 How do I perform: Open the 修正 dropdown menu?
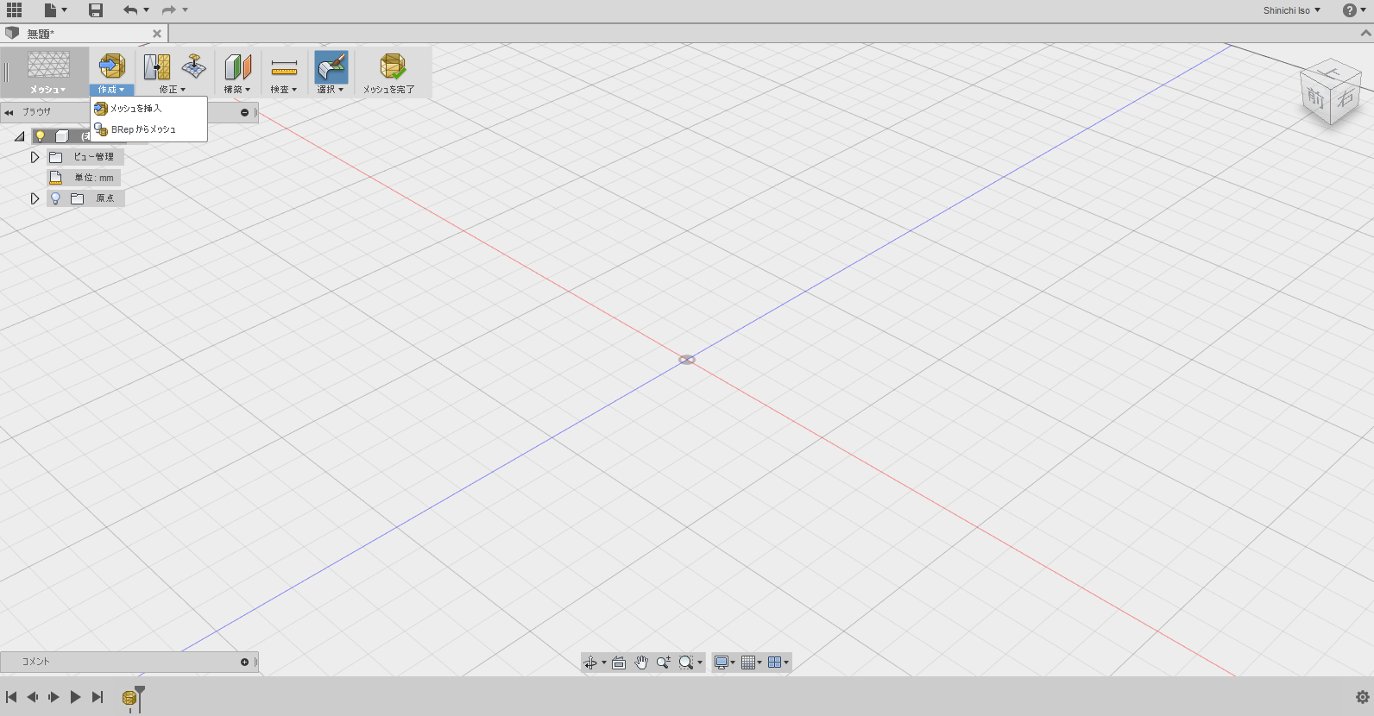point(173,90)
